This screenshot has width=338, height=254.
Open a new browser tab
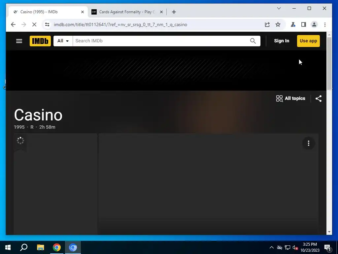point(174,12)
